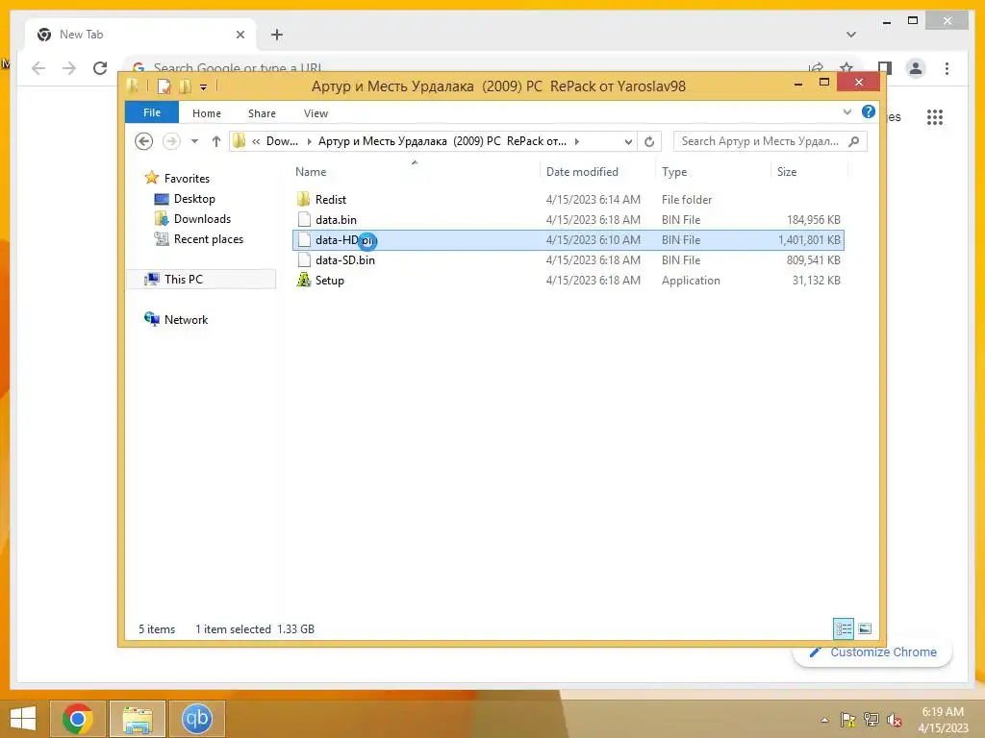Open the Home ribbon tab
Image resolution: width=985 pixels, height=738 pixels.
click(207, 113)
